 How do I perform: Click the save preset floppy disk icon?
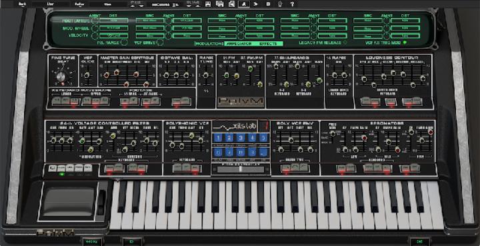tap(208, 4)
